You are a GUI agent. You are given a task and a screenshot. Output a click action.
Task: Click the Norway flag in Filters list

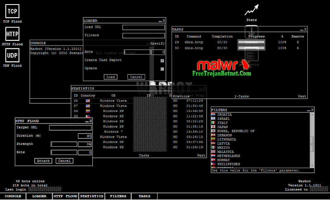(x=213, y=160)
